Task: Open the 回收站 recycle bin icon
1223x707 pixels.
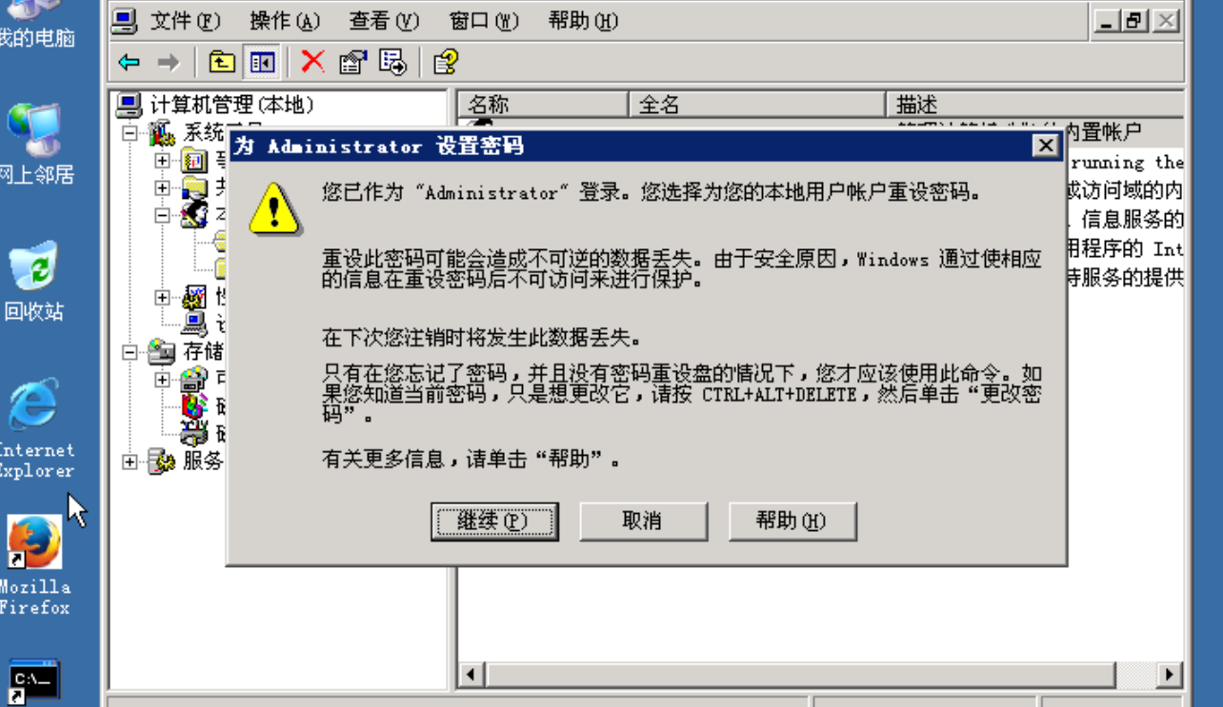Action: 34,281
